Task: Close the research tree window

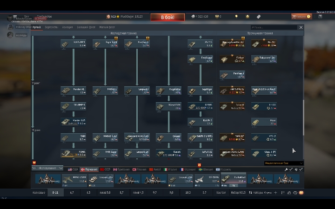Action: coord(301,27)
